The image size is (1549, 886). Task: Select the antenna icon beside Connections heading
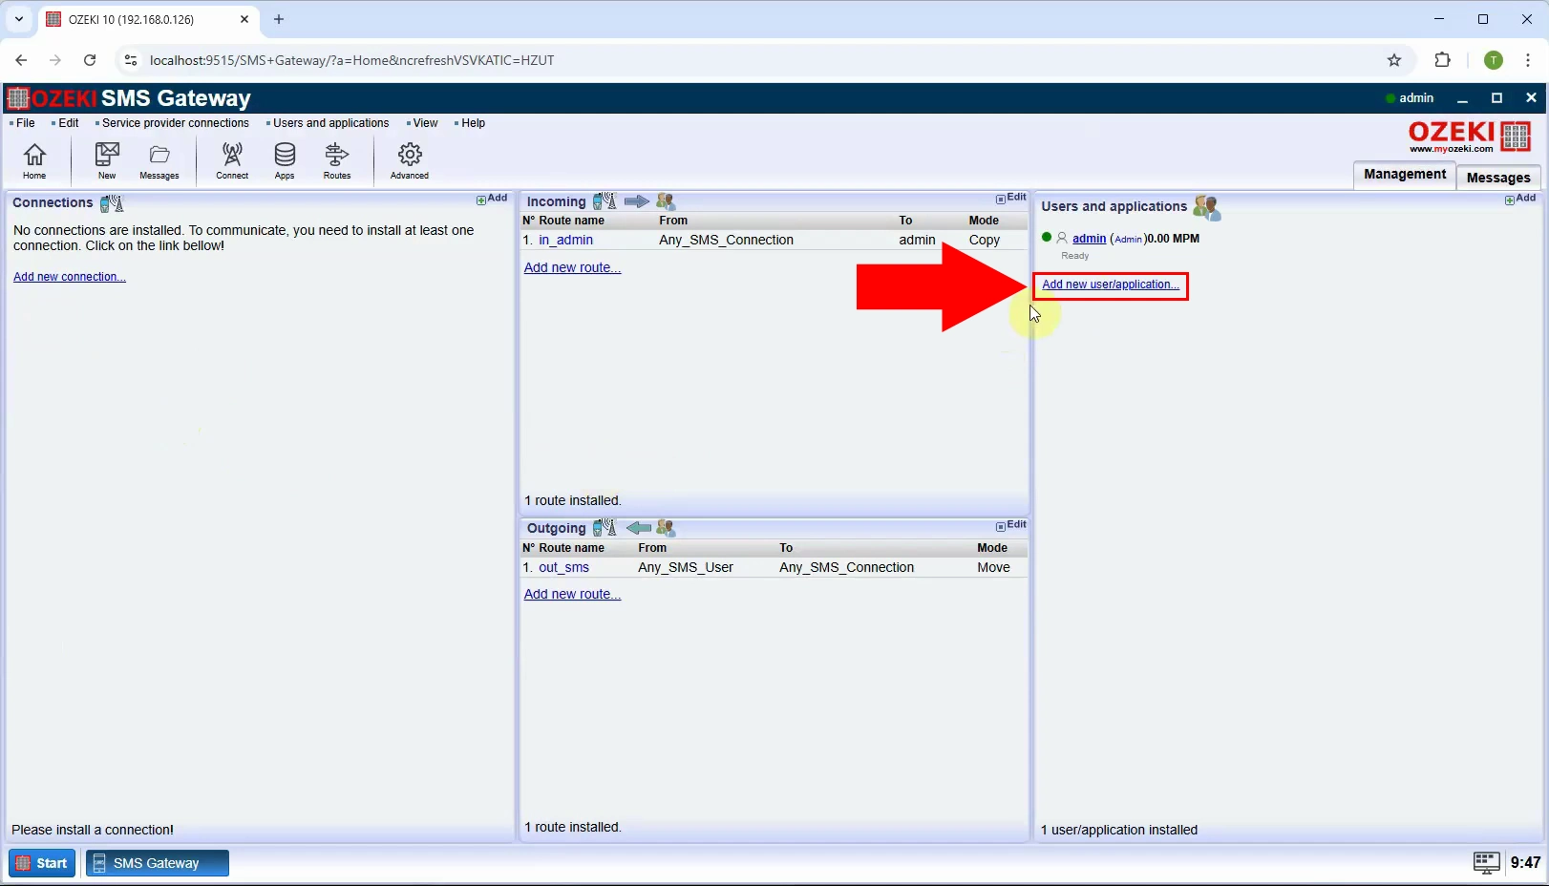point(112,202)
